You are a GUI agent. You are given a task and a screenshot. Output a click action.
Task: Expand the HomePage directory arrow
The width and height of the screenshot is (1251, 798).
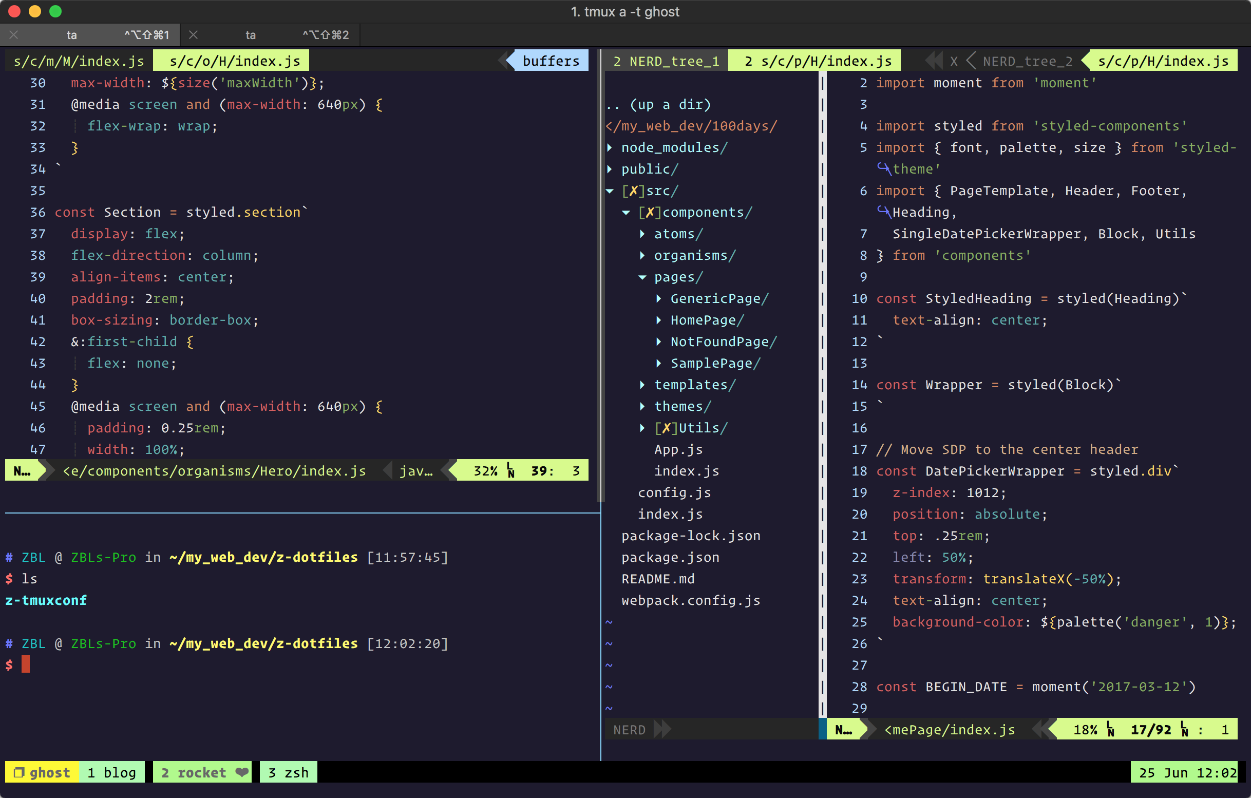pyautogui.click(x=659, y=320)
